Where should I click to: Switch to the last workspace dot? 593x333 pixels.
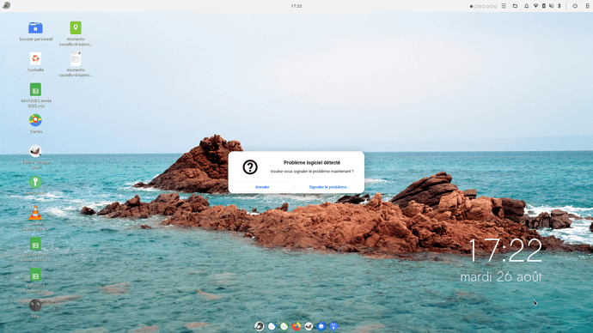coord(495,6)
